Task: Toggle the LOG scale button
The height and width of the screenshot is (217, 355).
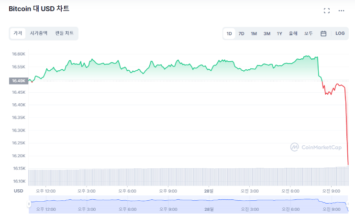Action: [340, 33]
